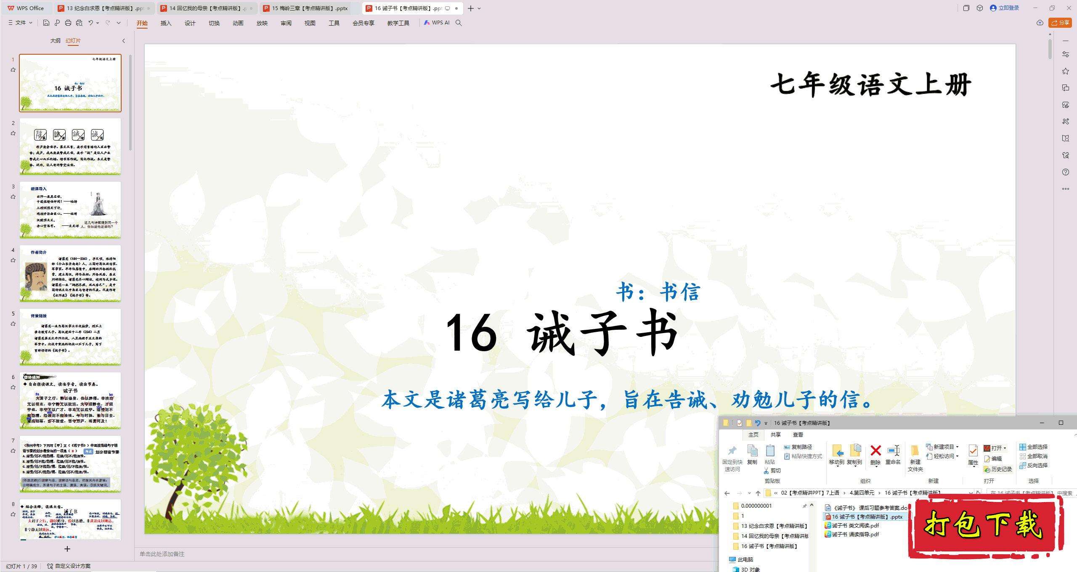Open the 插入 ribbon tab
Image resolution: width=1077 pixels, height=572 pixels.
coord(166,23)
